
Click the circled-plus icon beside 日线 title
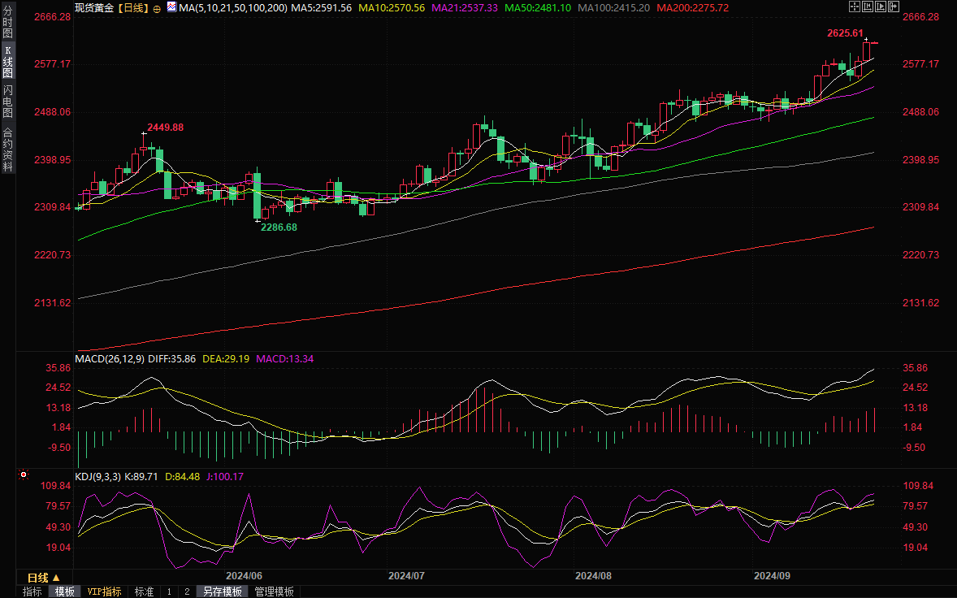point(157,7)
